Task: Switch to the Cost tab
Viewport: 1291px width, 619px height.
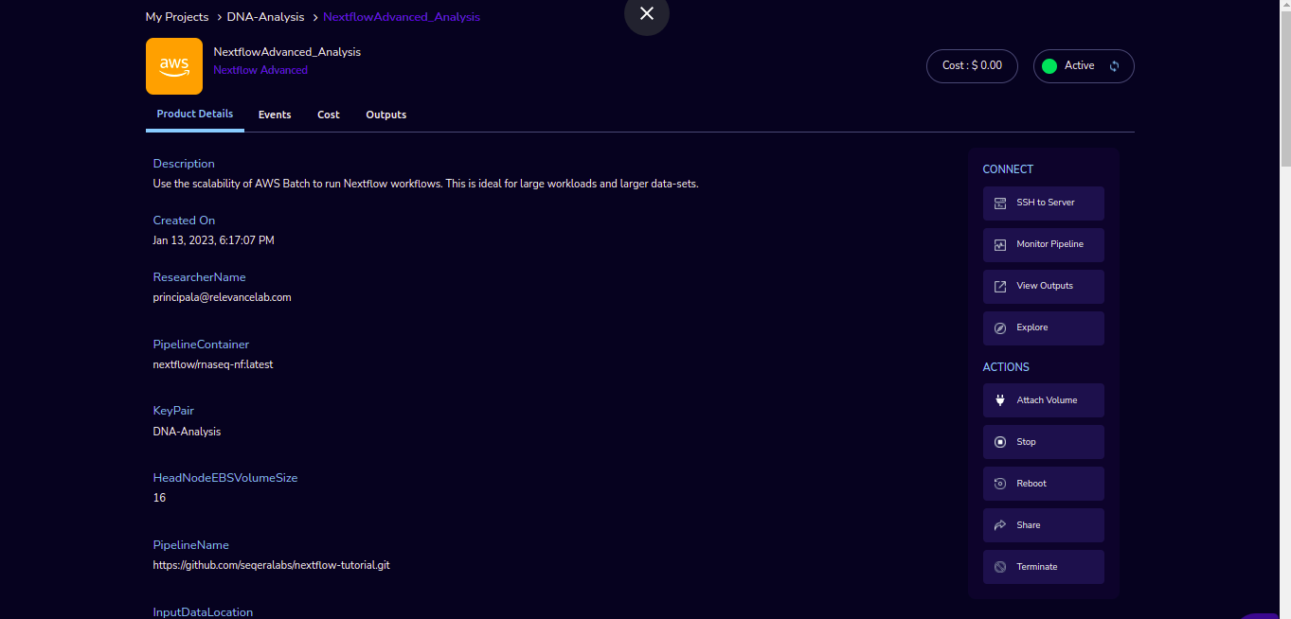Action: [x=329, y=115]
